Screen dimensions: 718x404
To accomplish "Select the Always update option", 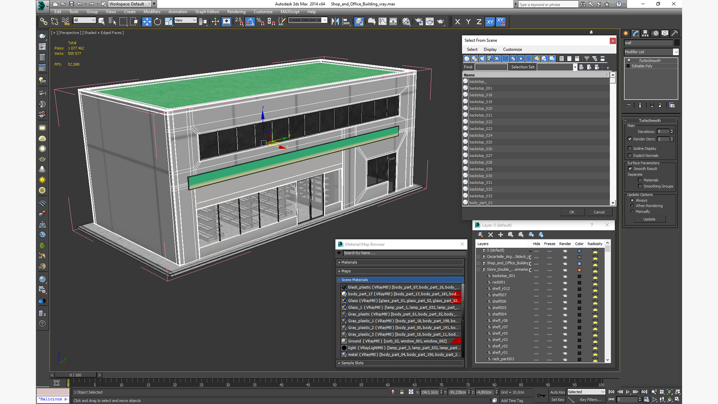I will click(632, 201).
